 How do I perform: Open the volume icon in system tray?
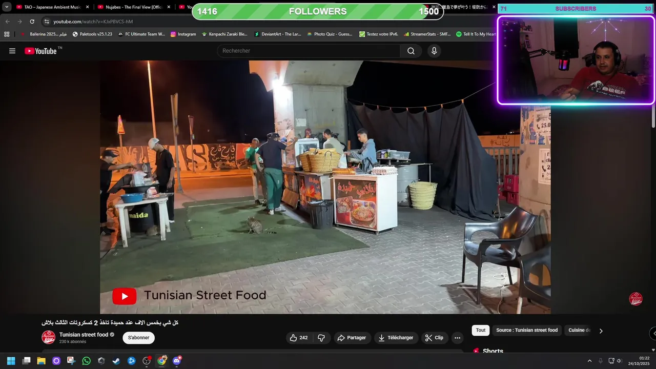click(619, 361)
